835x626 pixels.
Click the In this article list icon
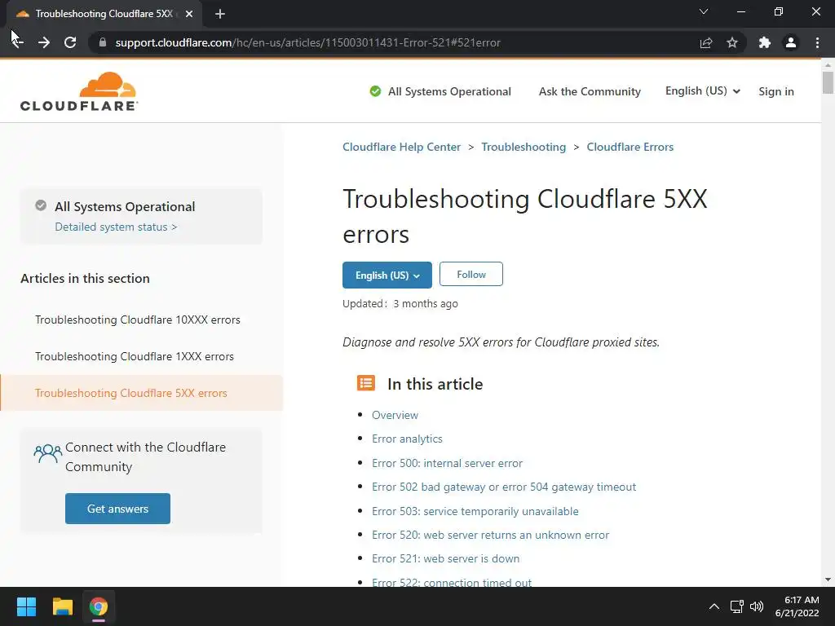[366, 383]
